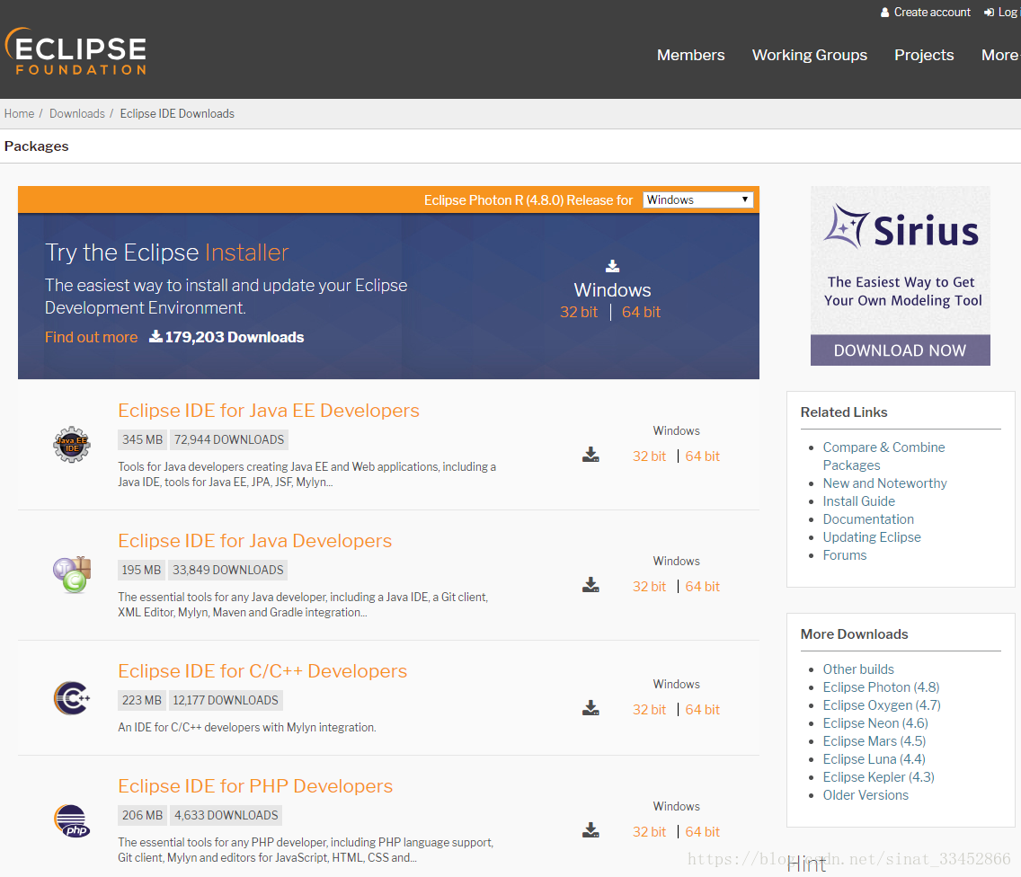The width and height of the screenshot is (1021, 877).
Task: Go to Home breadcrumb
Action: pos(19,114)
